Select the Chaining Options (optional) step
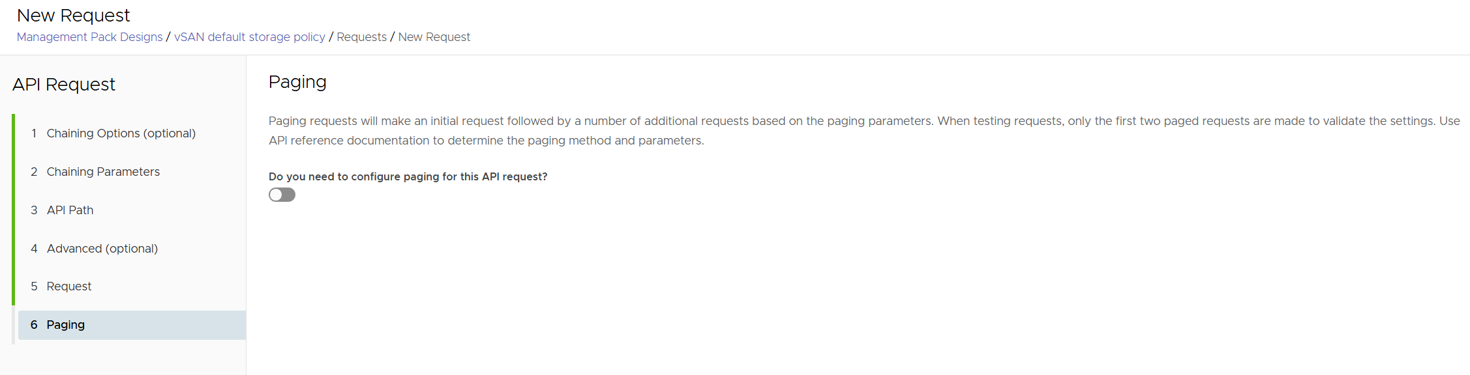 pyautogui.click(x=121, y=133)
